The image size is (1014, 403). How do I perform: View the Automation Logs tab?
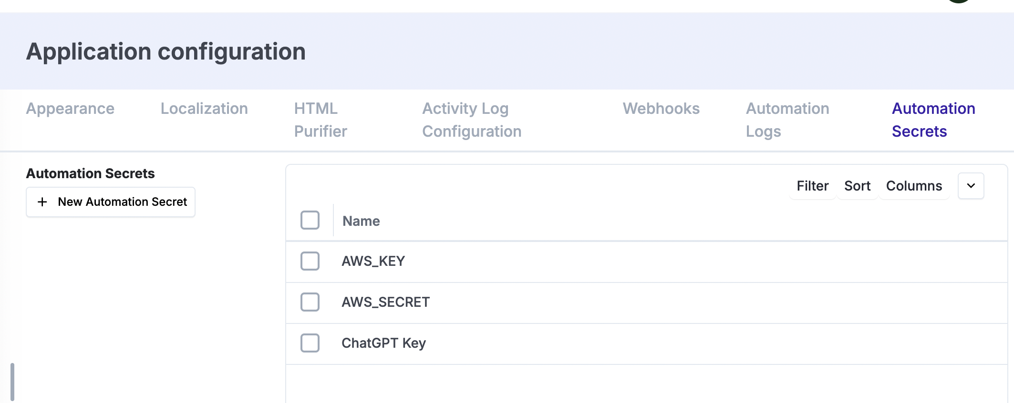point(787,120)
